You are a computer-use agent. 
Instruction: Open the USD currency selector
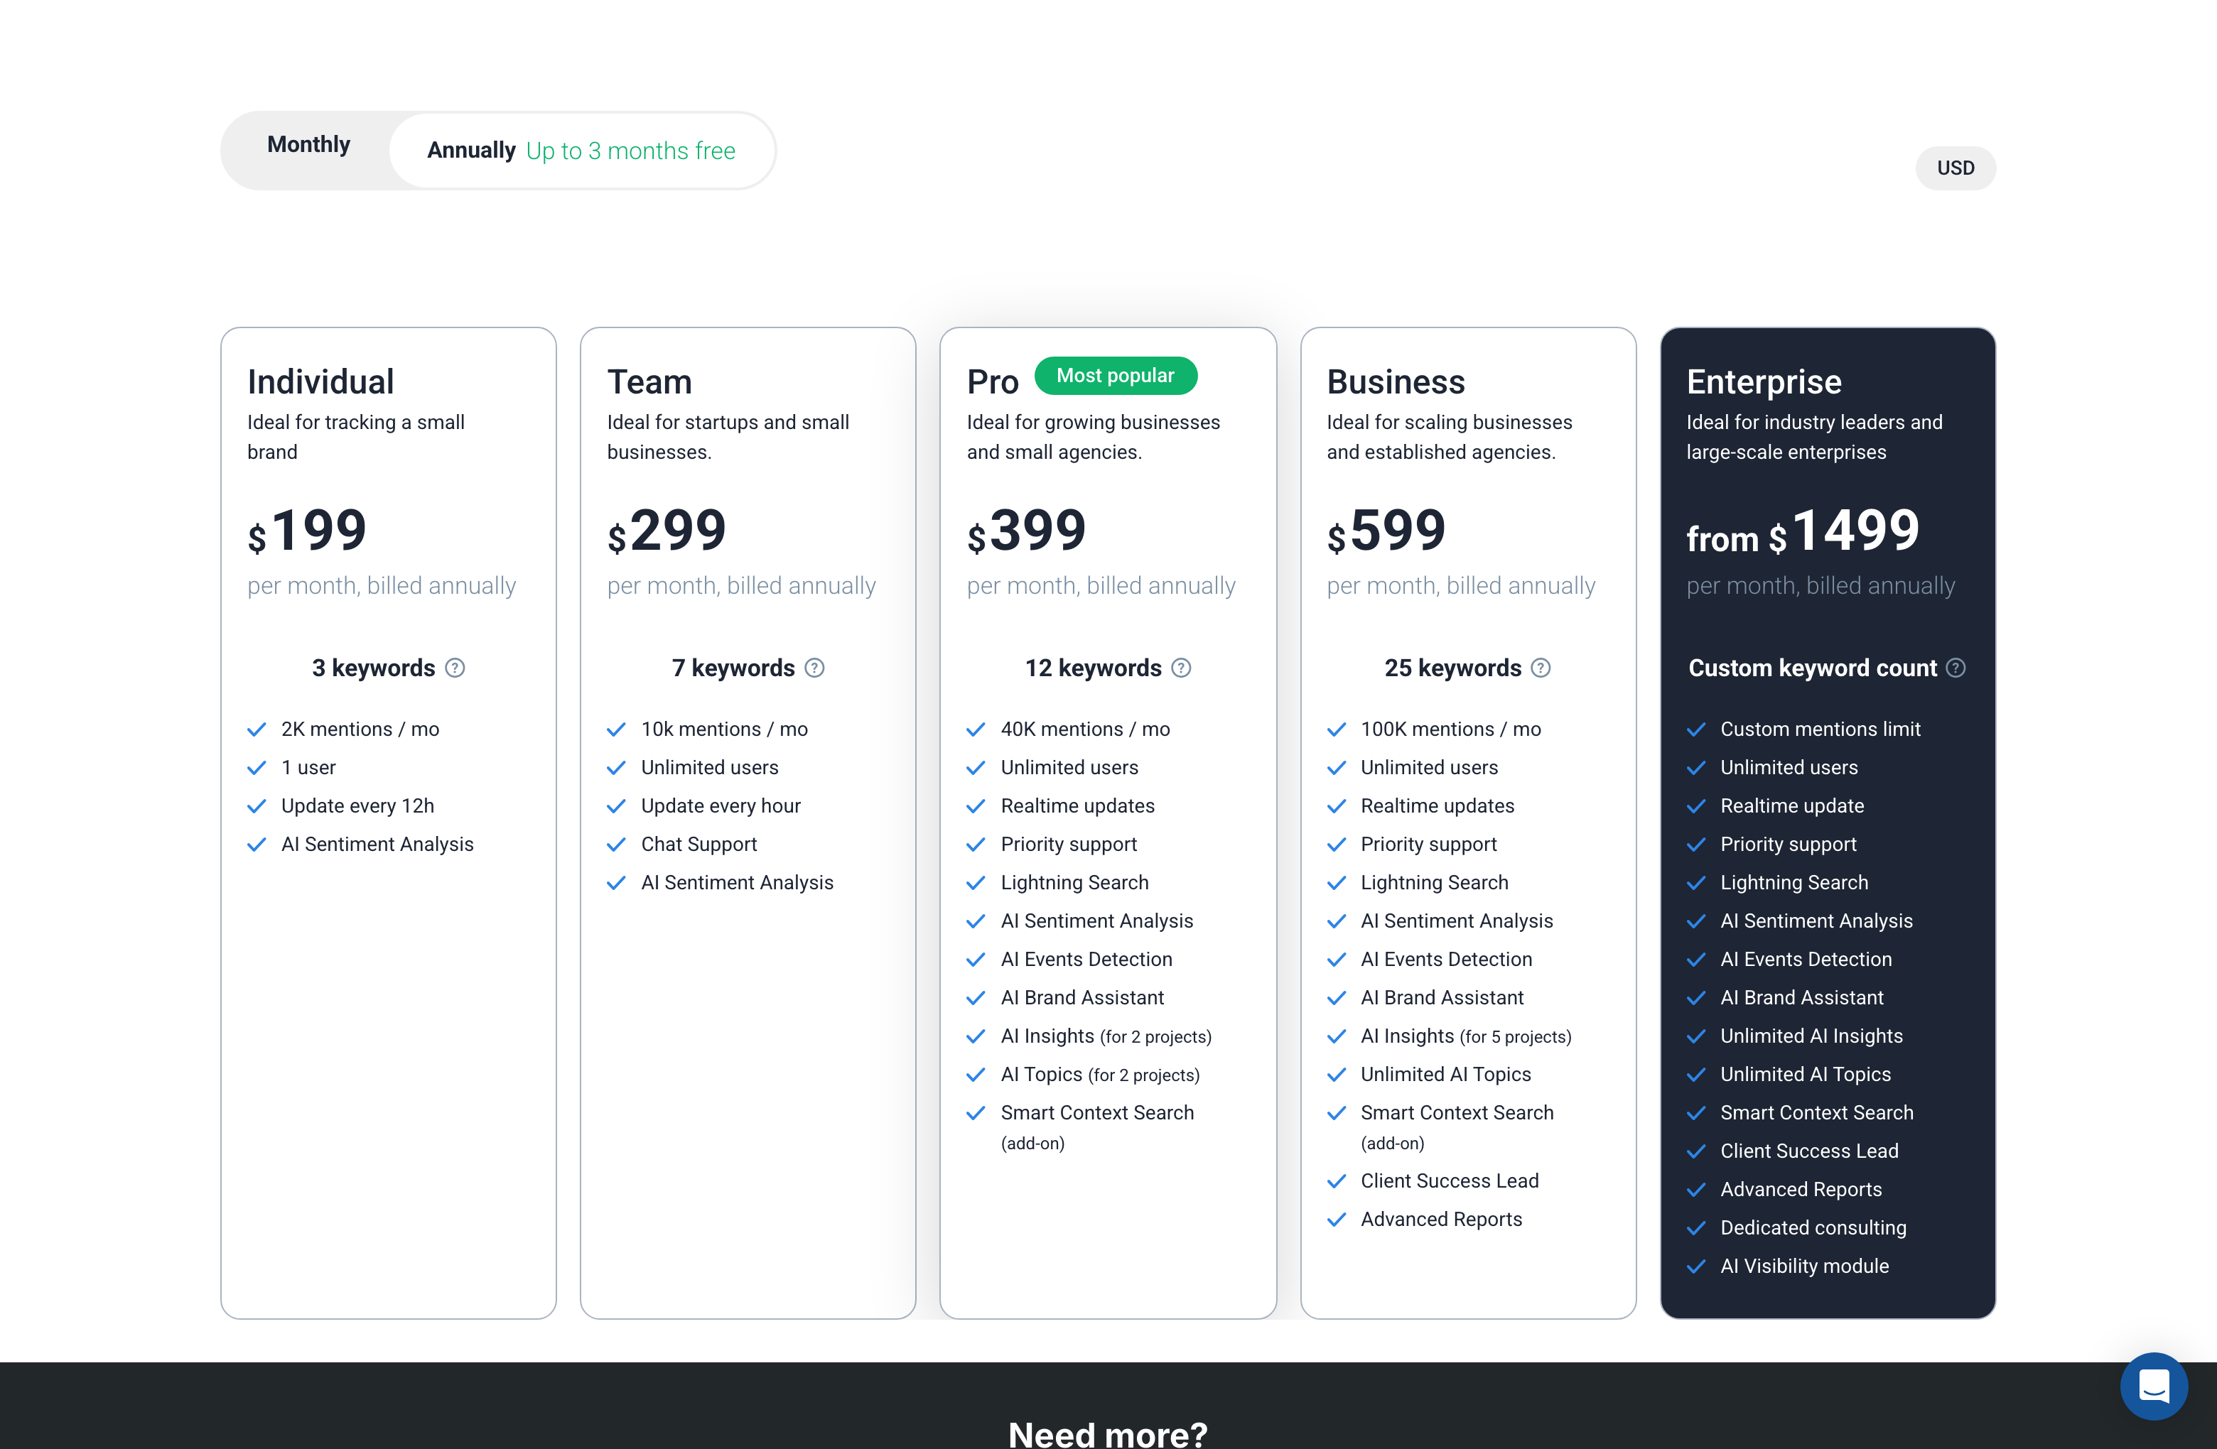[x=1956, y=168]
